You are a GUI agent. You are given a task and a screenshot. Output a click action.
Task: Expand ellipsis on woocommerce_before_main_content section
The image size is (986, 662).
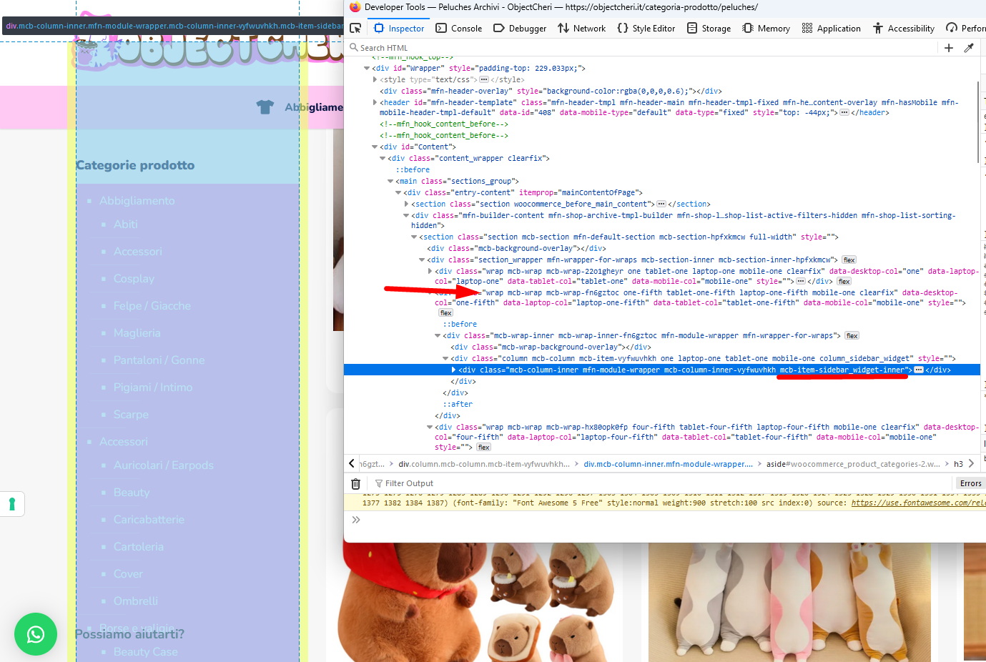pos(661,204)
